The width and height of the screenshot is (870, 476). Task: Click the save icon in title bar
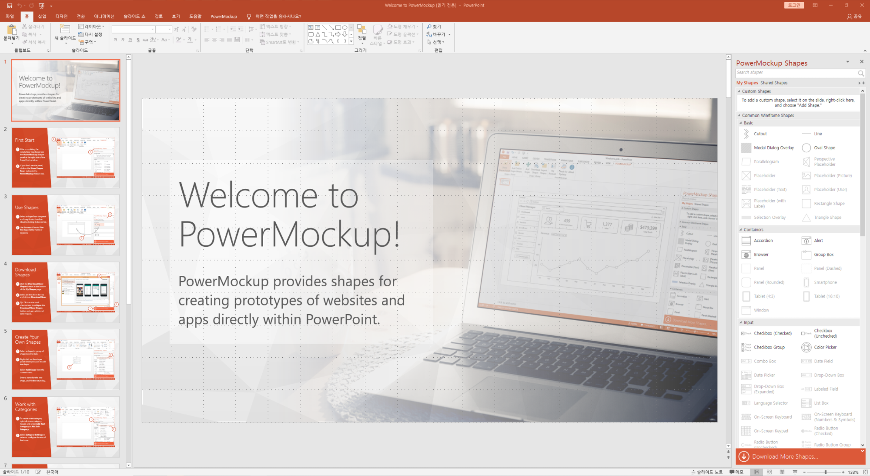coord(10,5)
